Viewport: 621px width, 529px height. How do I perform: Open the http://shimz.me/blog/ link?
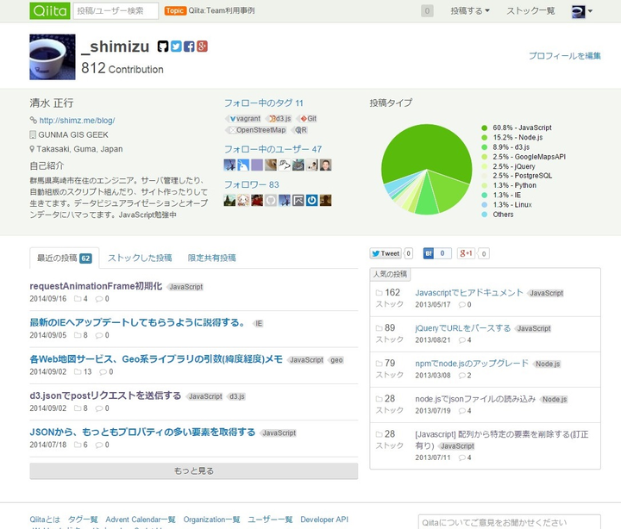(77, 121)
